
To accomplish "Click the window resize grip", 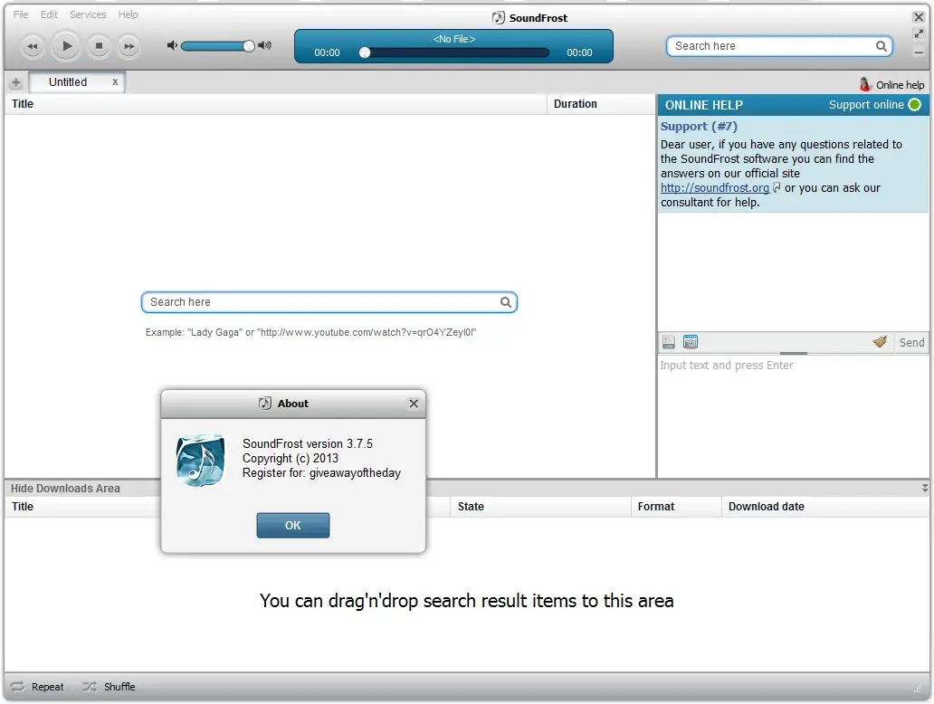I will tap(918, 690).
